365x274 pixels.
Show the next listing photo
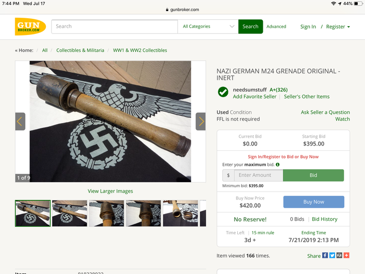pyautogui.click(x=201, y=122)
